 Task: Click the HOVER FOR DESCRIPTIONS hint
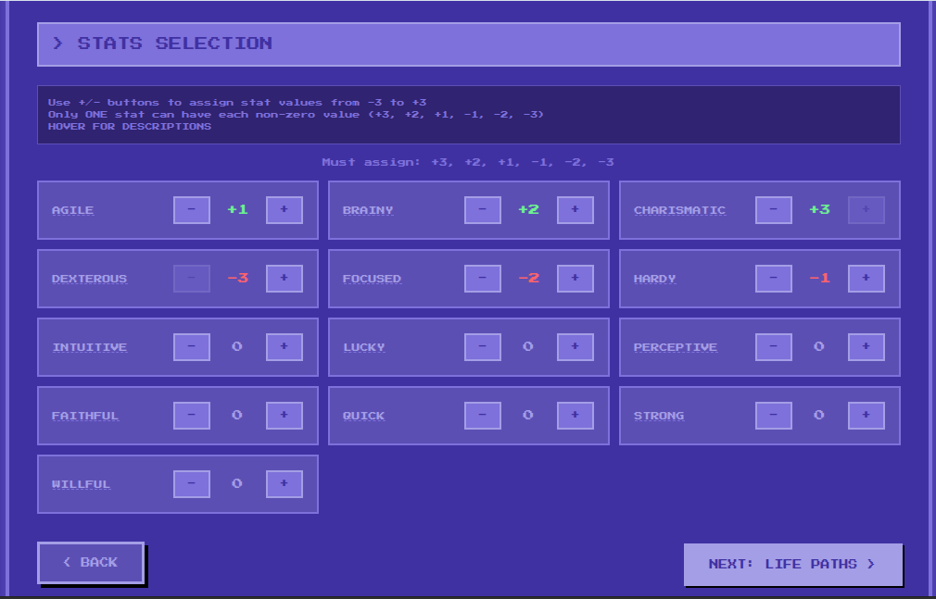coord(130,127)
